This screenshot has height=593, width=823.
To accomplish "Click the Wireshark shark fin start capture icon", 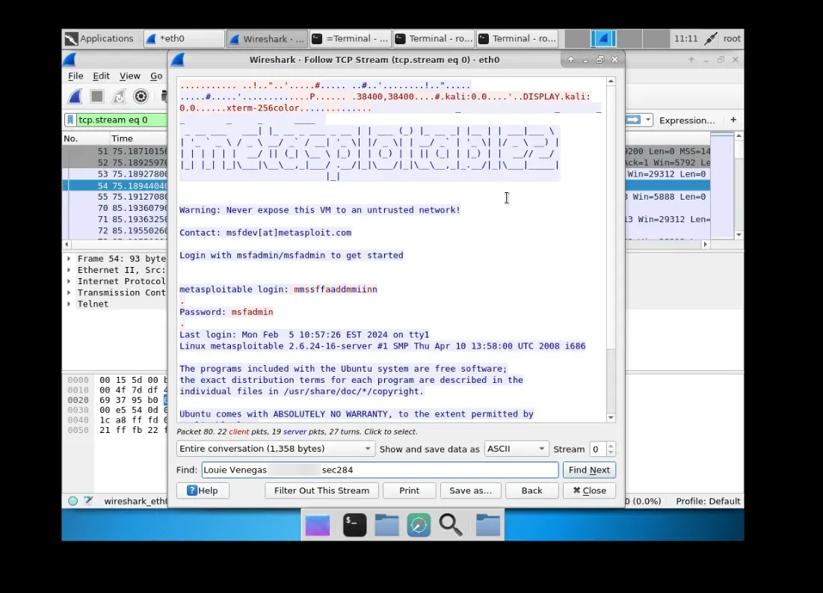I will pos(75,96).
